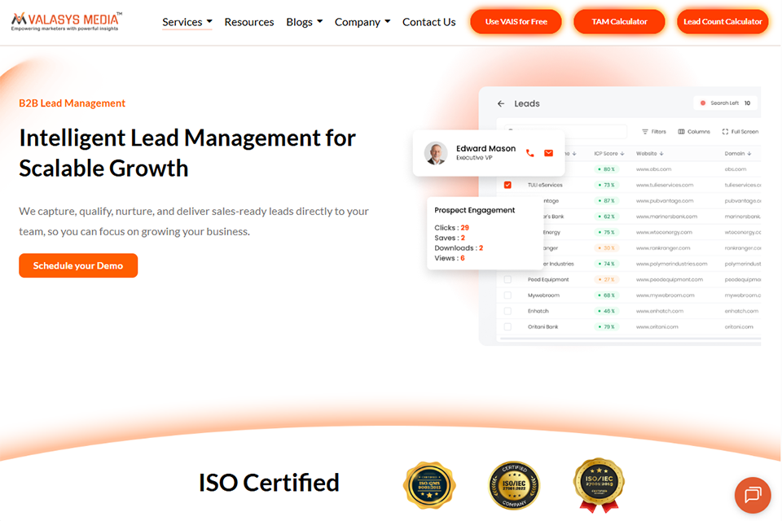Uncheck the TULI eServices row checkbox
Image resolution: width=782 pixels, height=521 pixels.
coord(507,185)
